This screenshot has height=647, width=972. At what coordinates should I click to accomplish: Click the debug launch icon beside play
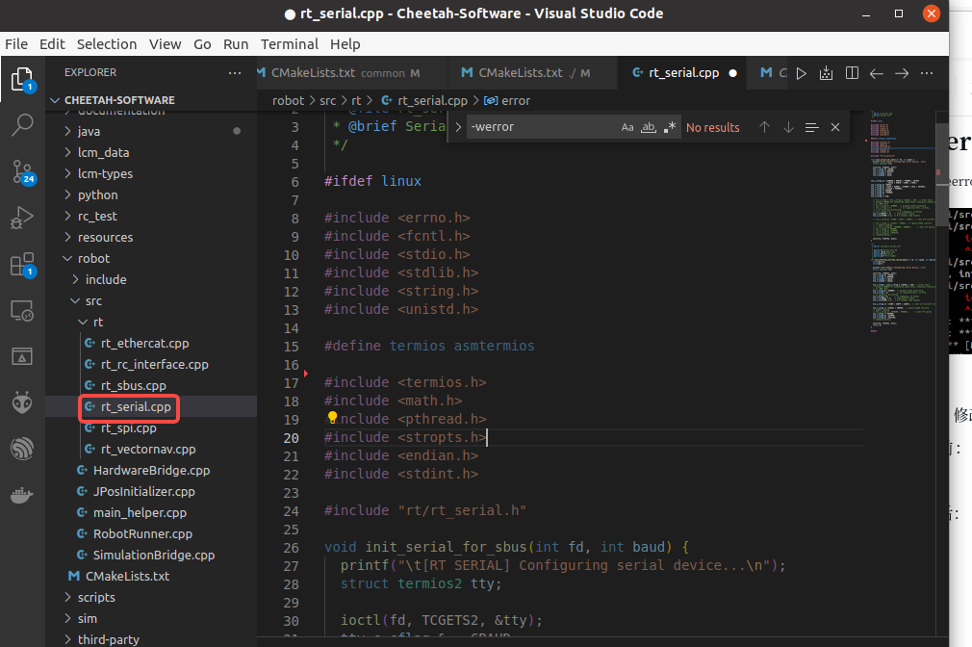click(x=827, y=73)
